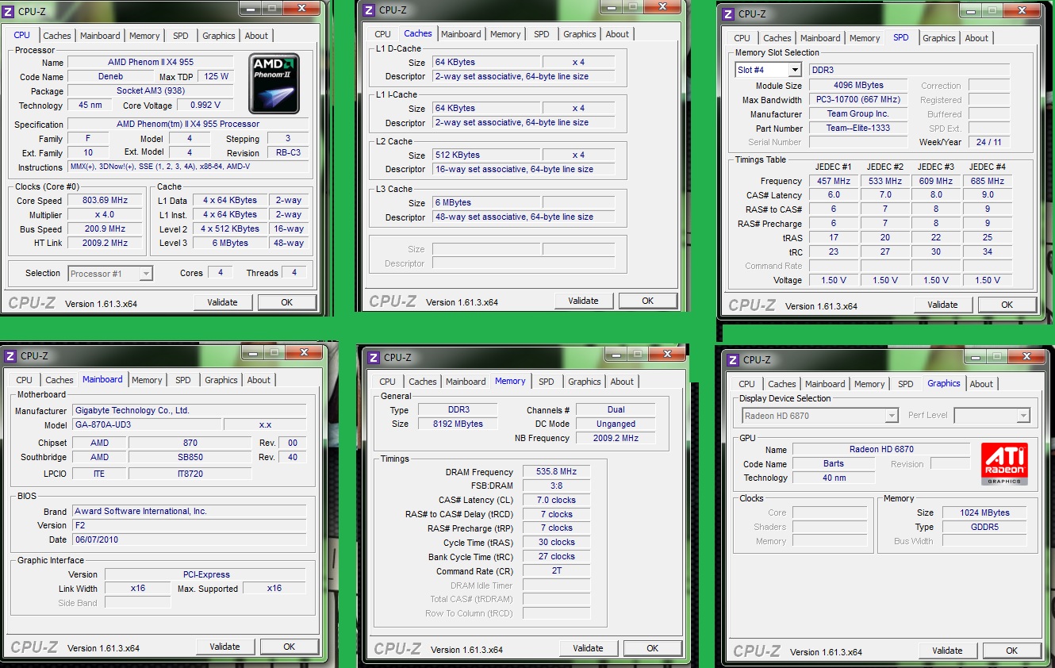1055x668 pixels.
Task: Click Validate in the Memory timings window
Action: [589, 648]
